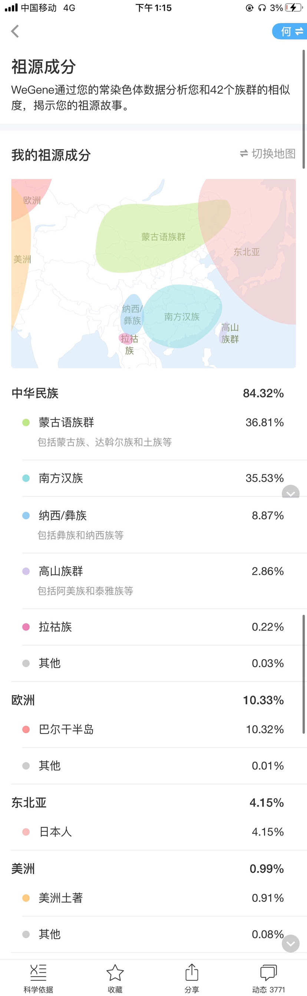Click the green 蒙古语族群 legend dot
307x996 pixels.
26,422
